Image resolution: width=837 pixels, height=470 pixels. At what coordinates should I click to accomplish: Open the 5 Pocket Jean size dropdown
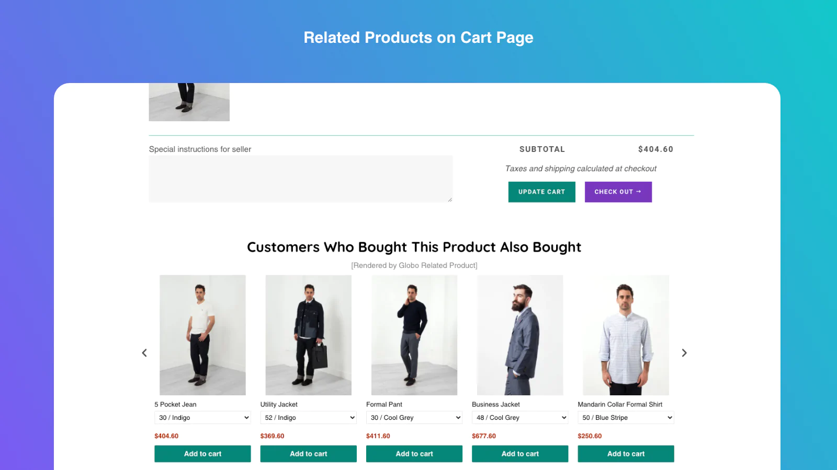pyautogui.click(x=202, y=418)
